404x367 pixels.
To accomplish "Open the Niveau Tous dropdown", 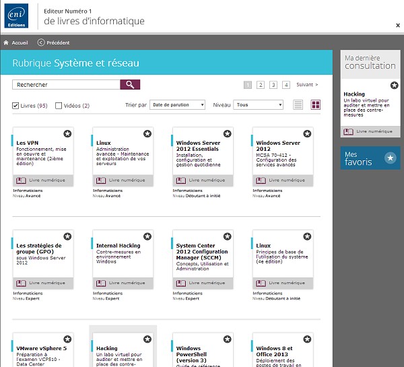I will click(x=258, y=105).
